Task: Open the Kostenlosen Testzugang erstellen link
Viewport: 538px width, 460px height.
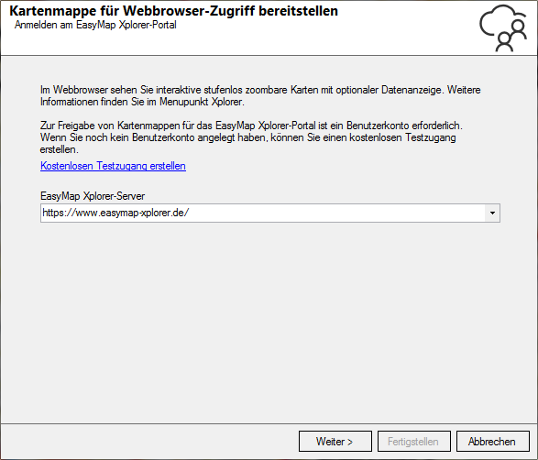Action: [113, 166]
